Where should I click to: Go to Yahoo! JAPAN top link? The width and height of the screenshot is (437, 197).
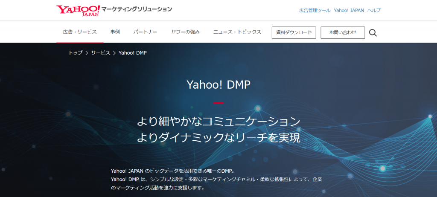tap(349, 10)
